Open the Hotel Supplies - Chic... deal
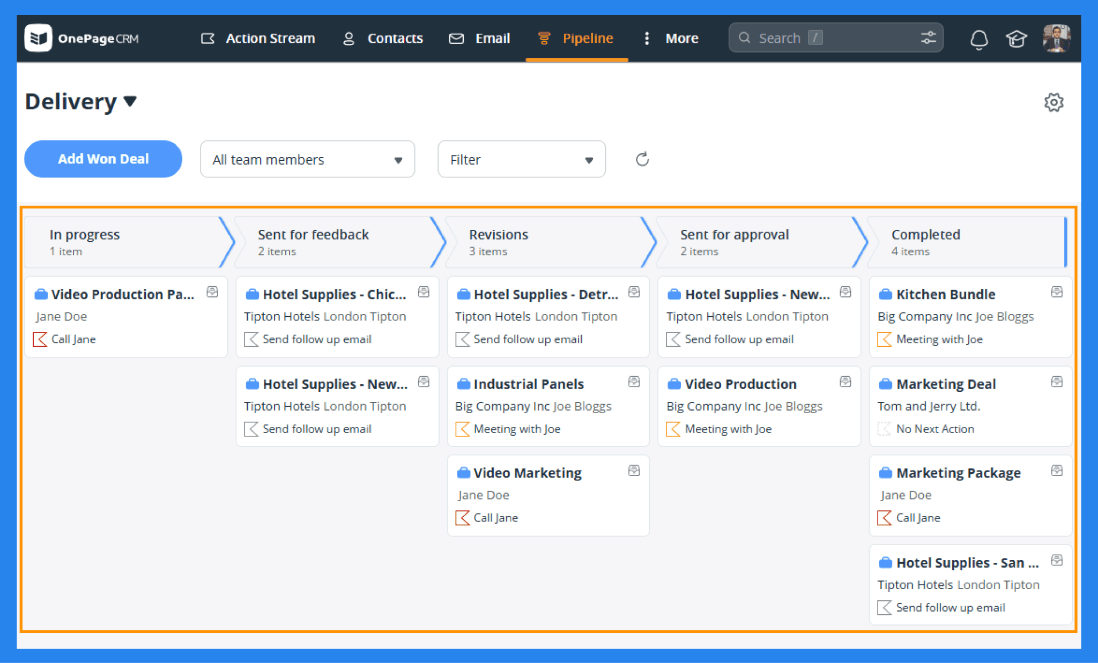Image resolution: width=1098 pixels, height=663 pixels. coord(334,294)
